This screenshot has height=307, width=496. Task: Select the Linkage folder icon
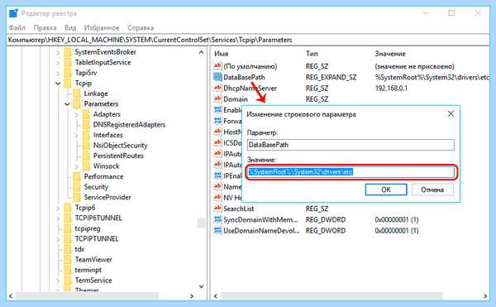coord(77,94)
